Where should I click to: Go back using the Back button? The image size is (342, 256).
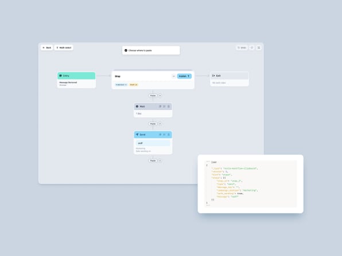(46, 48)
